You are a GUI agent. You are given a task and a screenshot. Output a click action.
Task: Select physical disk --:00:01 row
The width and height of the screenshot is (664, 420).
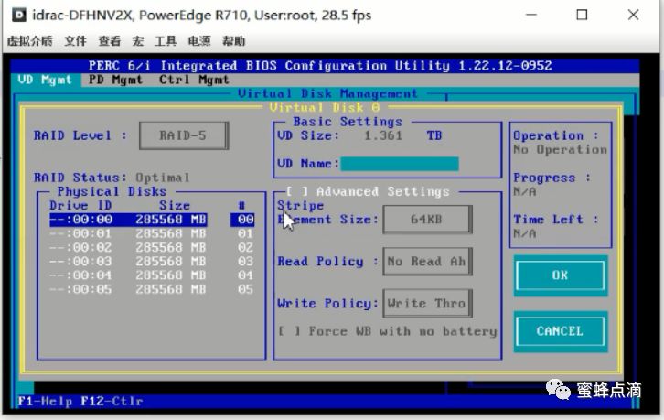click(x=152, y=233)
